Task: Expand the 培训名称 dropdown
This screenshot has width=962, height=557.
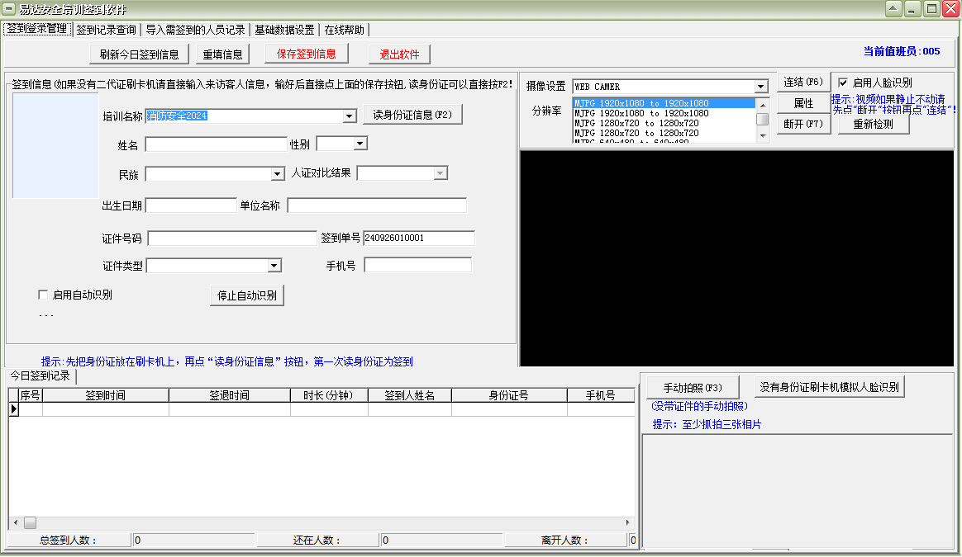Action: click(349, 116)
